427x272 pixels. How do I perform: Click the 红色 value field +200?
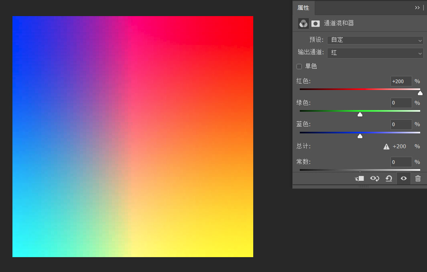click(x=401, y=82)
